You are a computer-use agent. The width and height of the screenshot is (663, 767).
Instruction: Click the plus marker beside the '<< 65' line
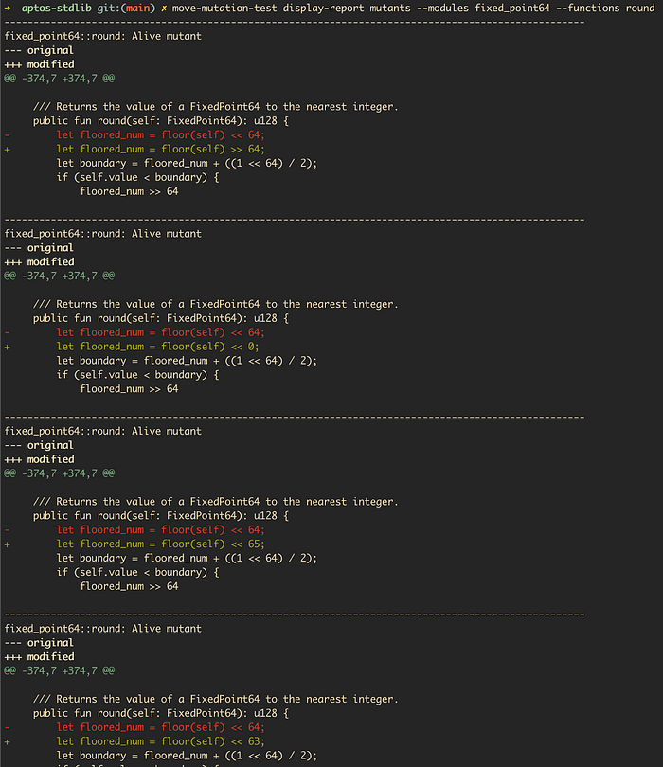coord(8,544)
